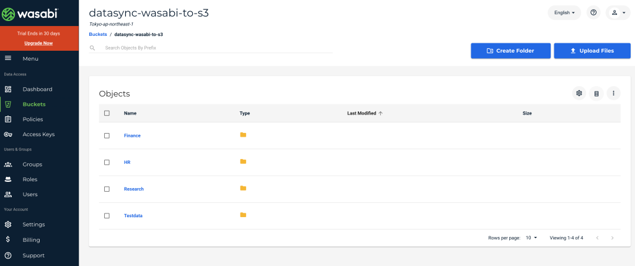Click the Type column header

[244, 113]
